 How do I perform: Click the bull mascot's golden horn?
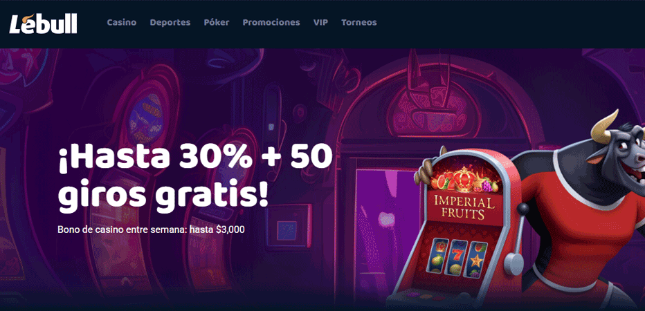click(604, 127)
